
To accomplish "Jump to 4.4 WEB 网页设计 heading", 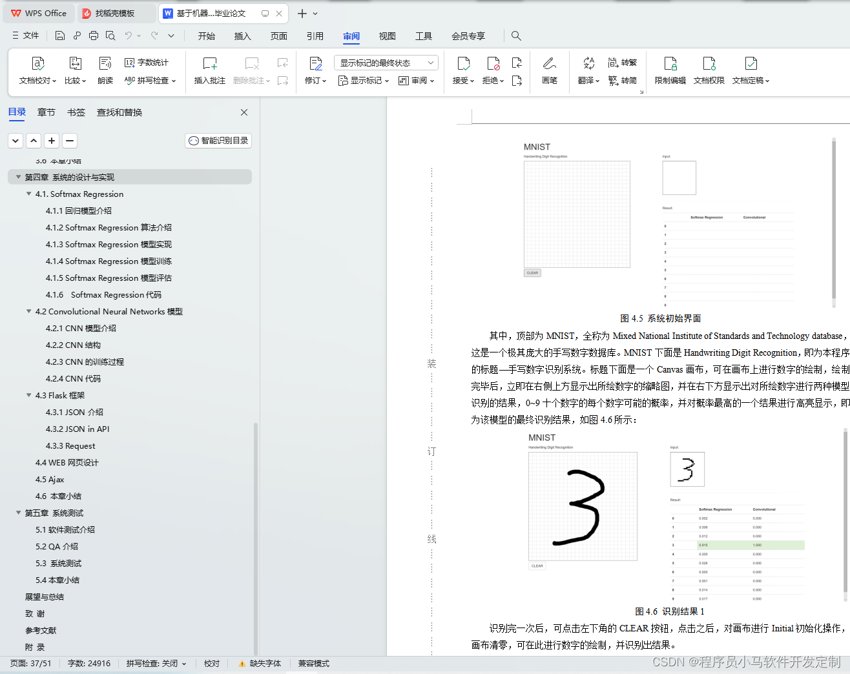I will pyautogui.click(x=67, y=462).
